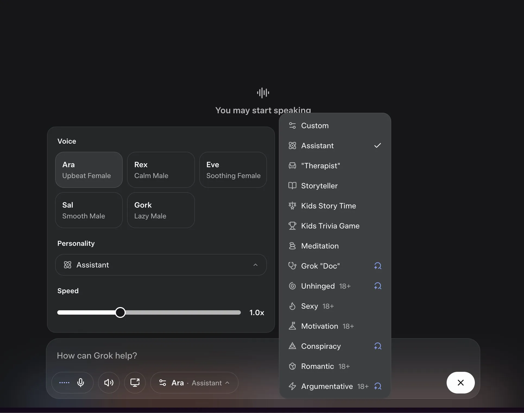524x413 pixels.
Task: Click the Kids Story Time icon
Action: (x=292, y=206)
